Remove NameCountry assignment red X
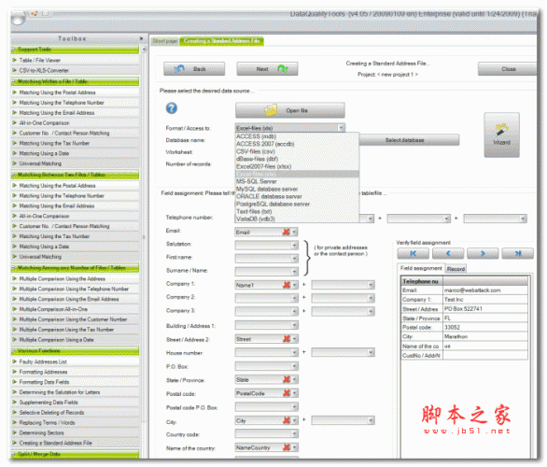The width and height of the screenshot is (547, 467). pos(287,447)
